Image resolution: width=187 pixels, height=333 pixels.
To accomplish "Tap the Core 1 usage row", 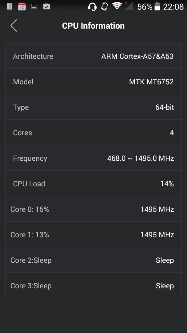I will pos(94,234).
